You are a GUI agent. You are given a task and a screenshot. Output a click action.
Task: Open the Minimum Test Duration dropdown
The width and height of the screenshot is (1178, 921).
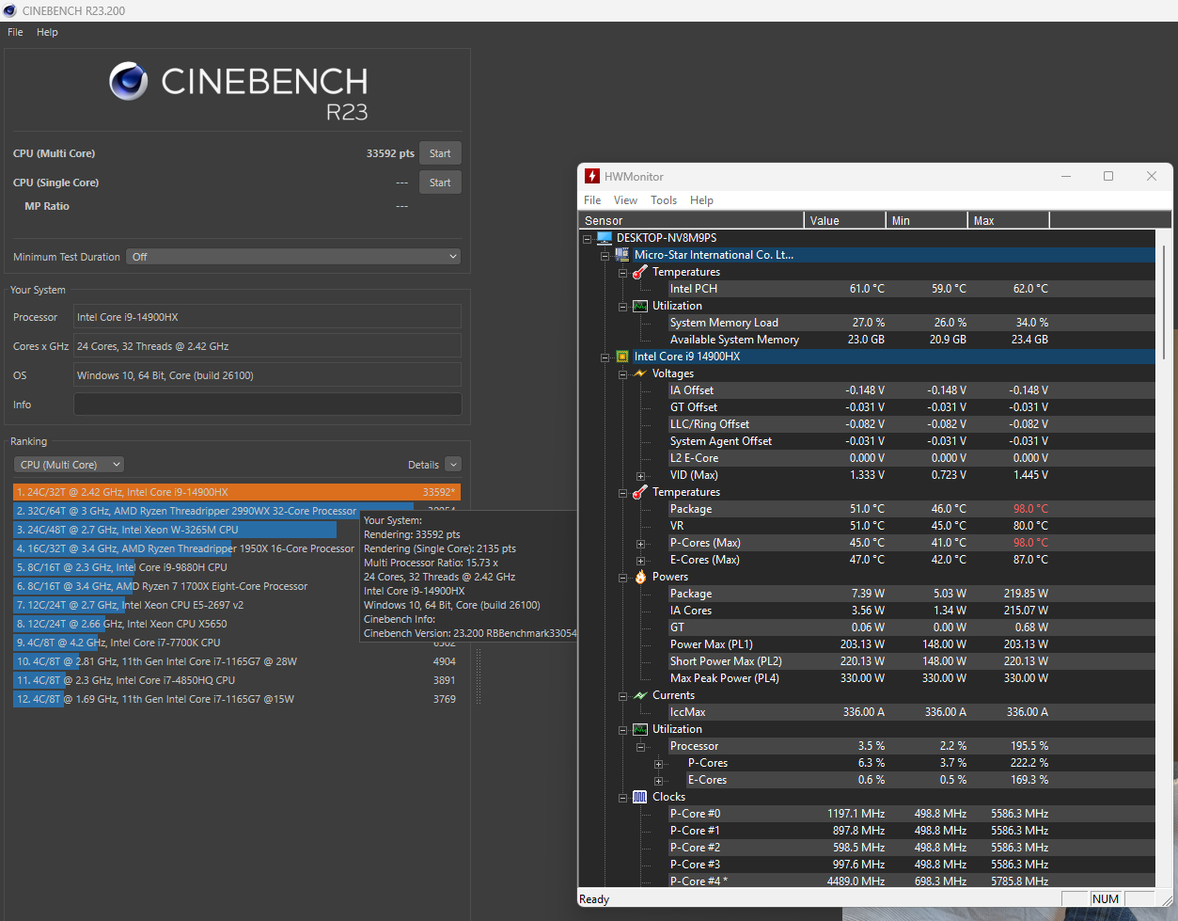click(293, 257)
